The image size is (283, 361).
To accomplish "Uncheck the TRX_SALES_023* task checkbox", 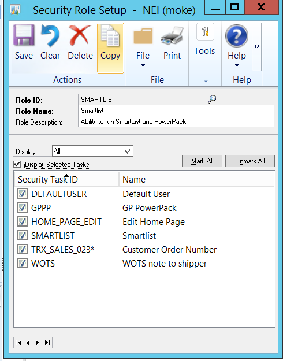I will (23, 249).
